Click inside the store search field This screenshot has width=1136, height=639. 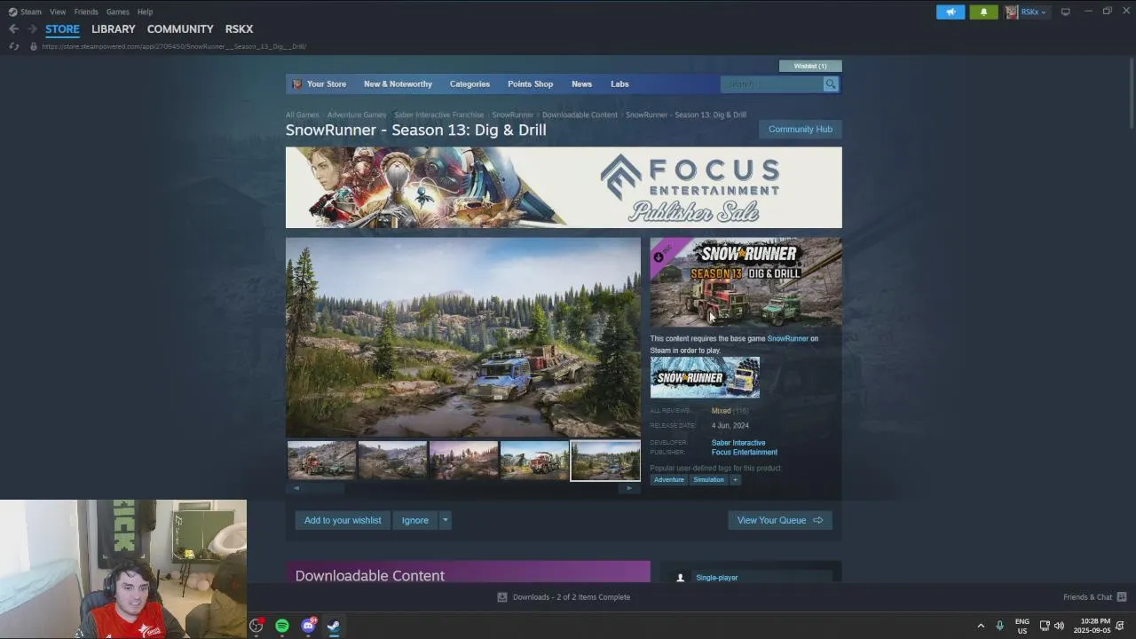pyautogui.click(x=772, y=84)
